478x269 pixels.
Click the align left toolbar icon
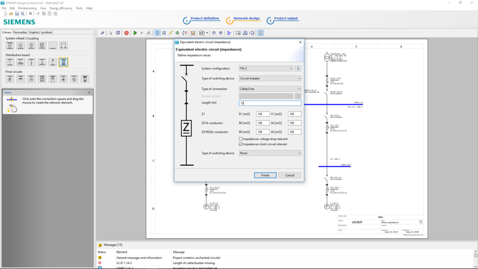[229, 33]
